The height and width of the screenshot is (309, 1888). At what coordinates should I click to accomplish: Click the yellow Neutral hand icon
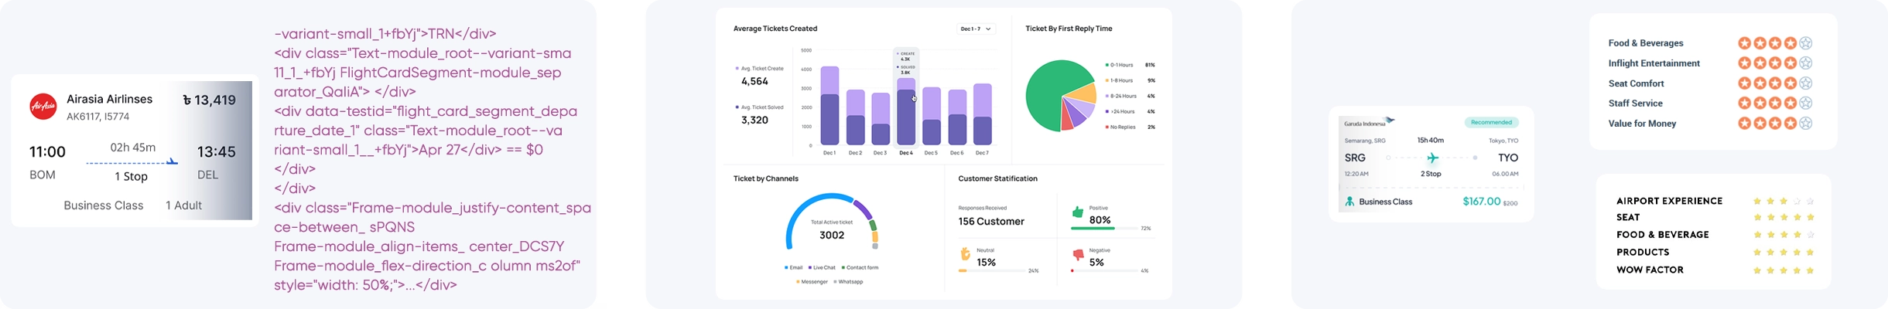[x=965, y=253]
